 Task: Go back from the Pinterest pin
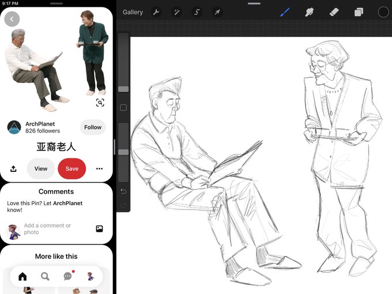pyautogui.click(x=12, y=19)
